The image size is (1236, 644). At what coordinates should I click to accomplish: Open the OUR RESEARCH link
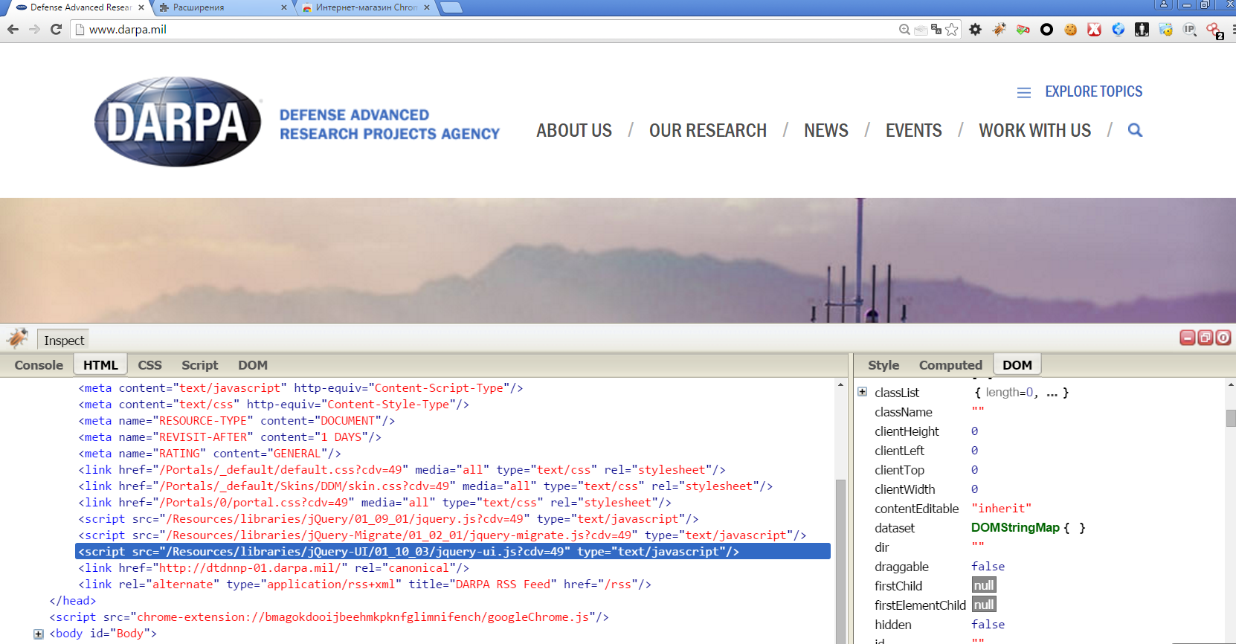tap(708, 130)
